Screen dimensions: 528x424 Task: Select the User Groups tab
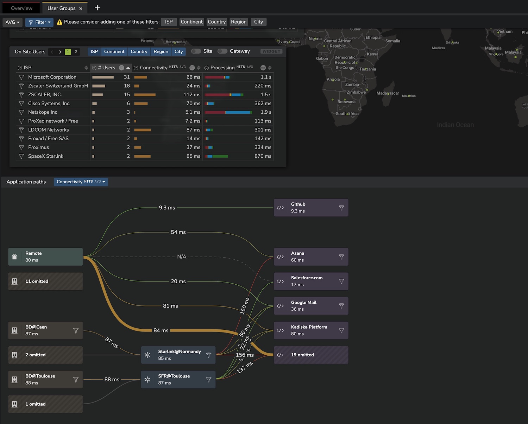click(x=62, y=8)
